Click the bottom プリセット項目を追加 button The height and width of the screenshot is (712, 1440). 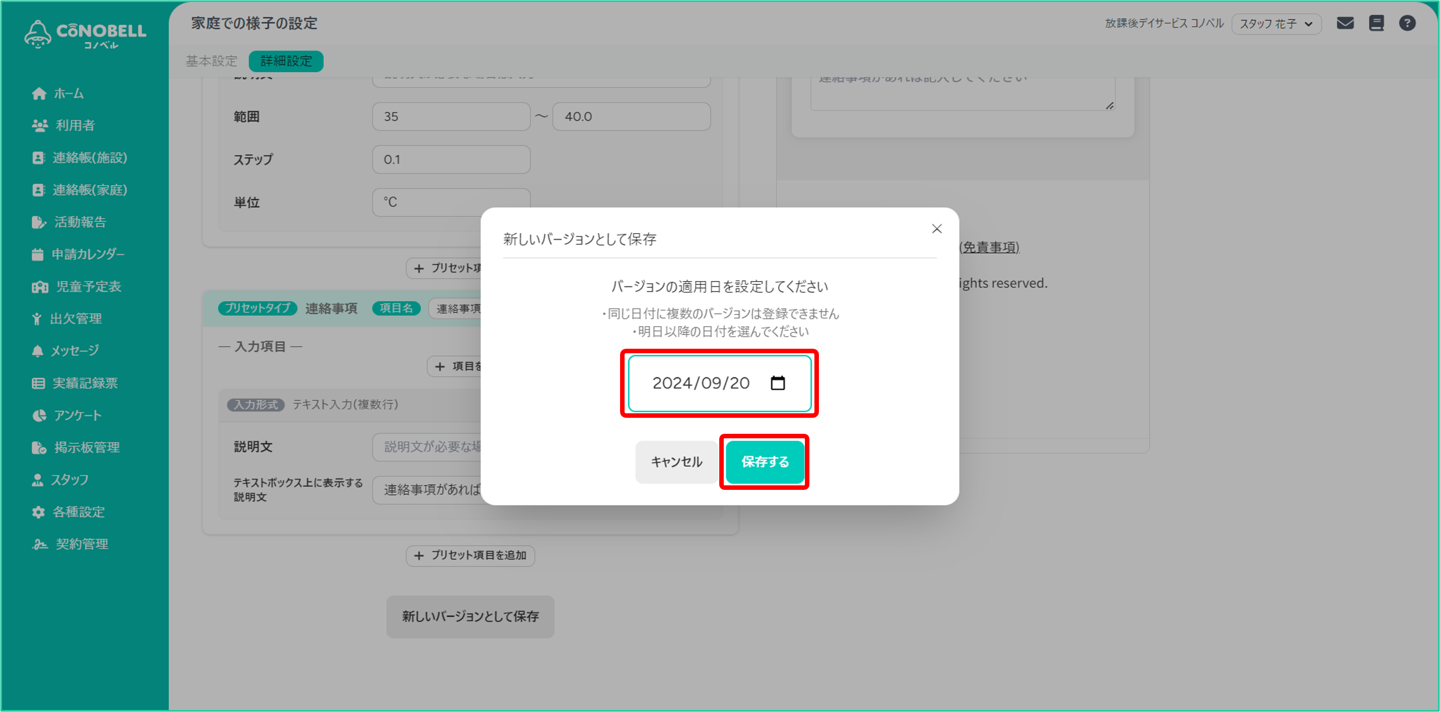pos(470,555)
